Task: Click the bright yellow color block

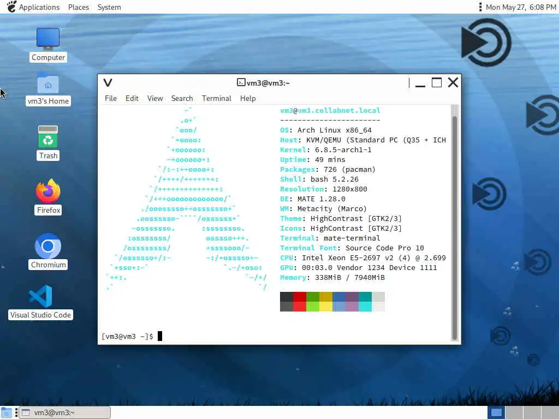Action: pos(326,307)
